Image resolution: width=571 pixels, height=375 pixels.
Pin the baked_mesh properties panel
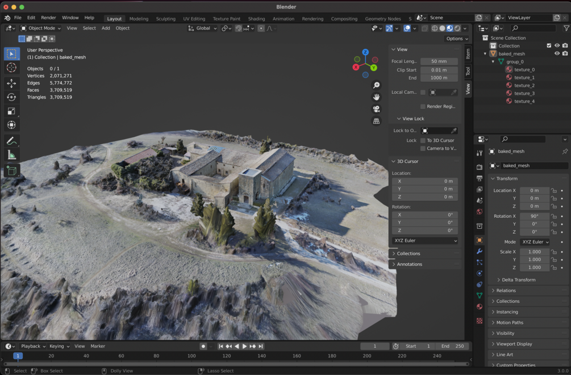tap(565, 151)
